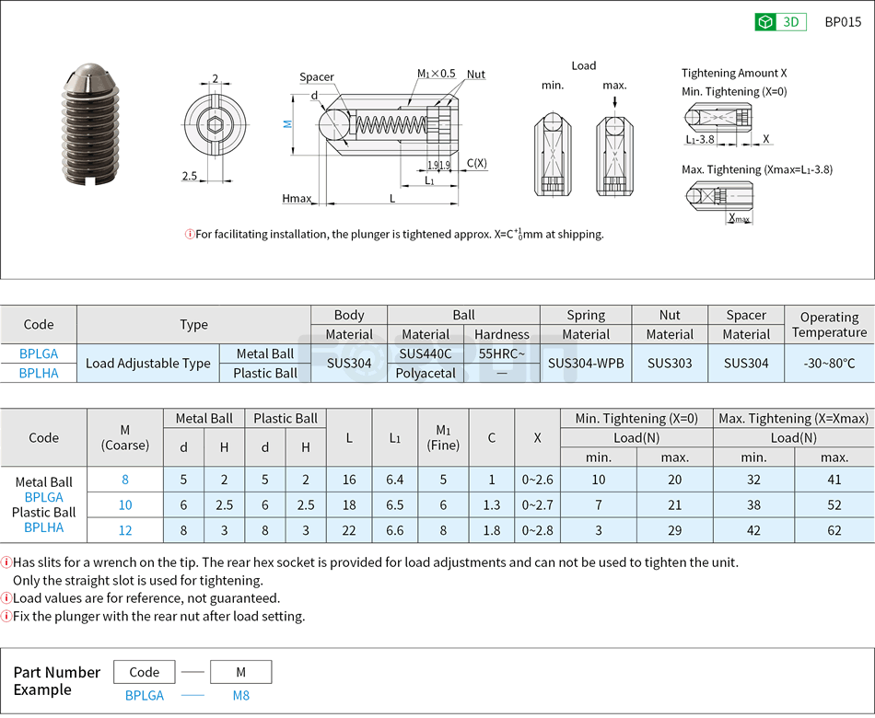Click the front view diagram with hex socket
This screenshot has height=718, width=875.
[x=215, y=124]
